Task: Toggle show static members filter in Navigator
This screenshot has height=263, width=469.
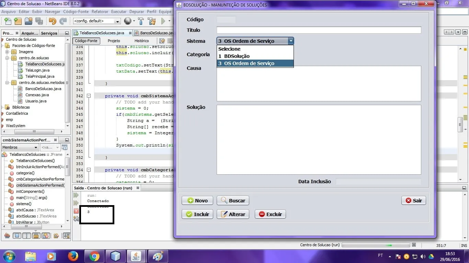Action: point(26,236)
